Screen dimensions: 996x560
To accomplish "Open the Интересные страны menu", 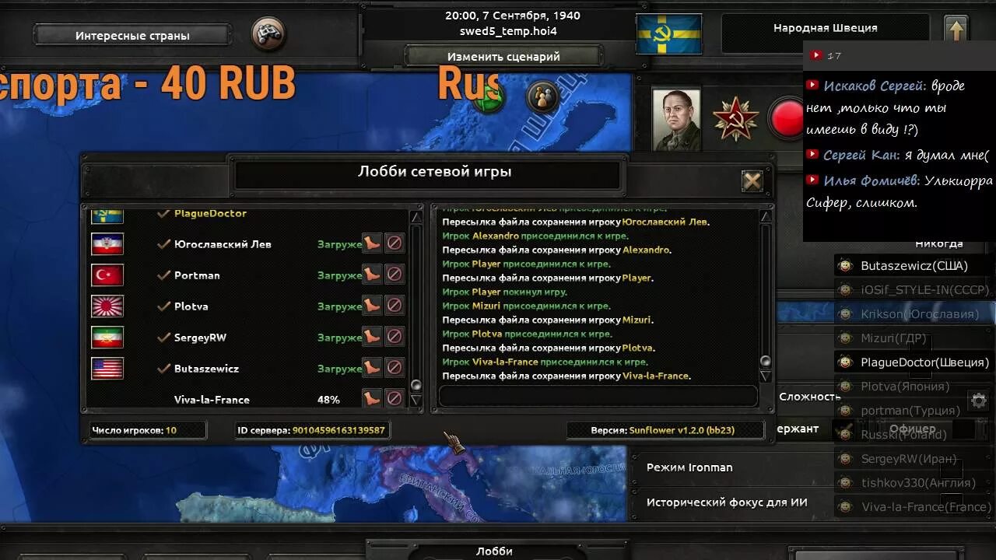I will 132,35.
